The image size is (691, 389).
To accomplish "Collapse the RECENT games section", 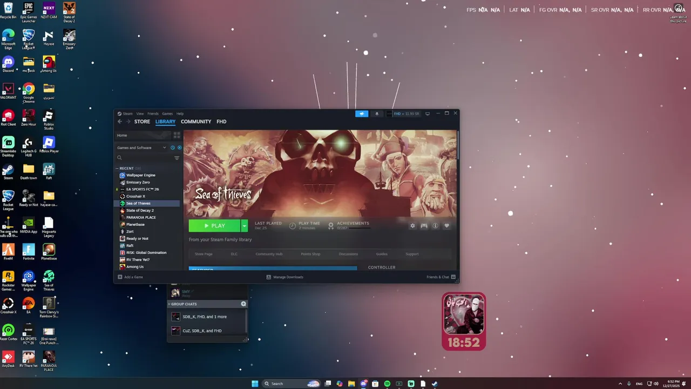I will coord(117,168).
